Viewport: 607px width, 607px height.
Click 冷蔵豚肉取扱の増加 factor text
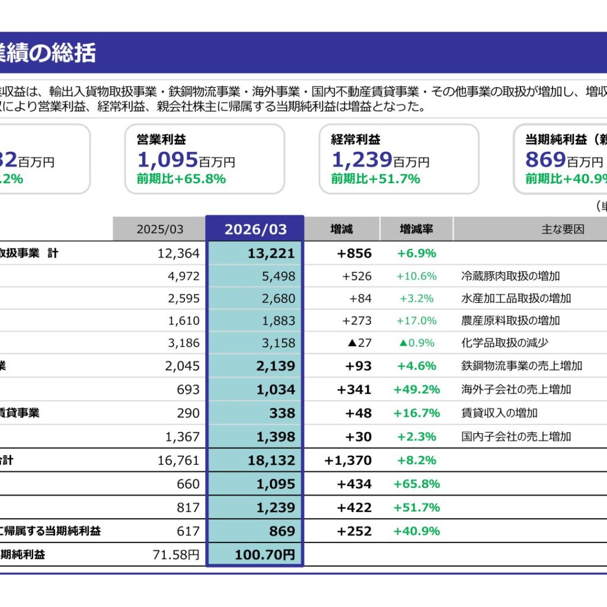510,276
